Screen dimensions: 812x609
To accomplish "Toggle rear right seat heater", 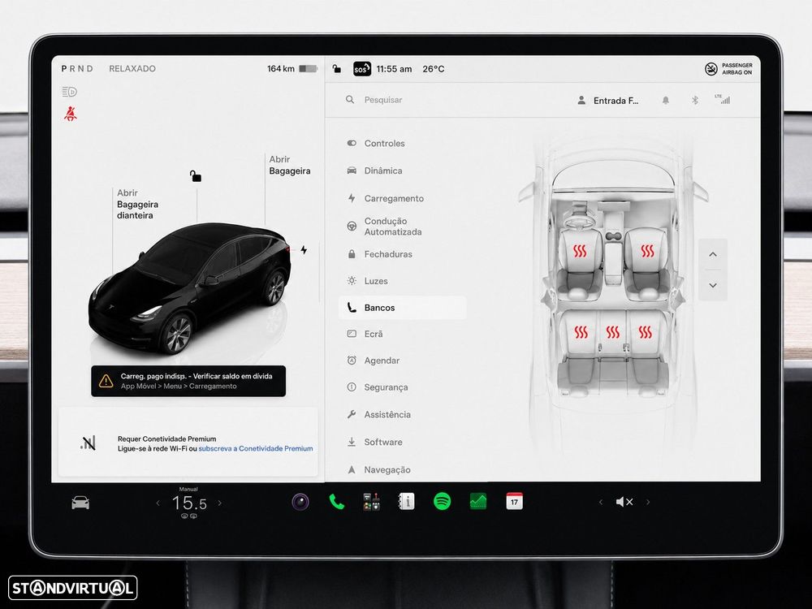I will click(x=645, y=332).
